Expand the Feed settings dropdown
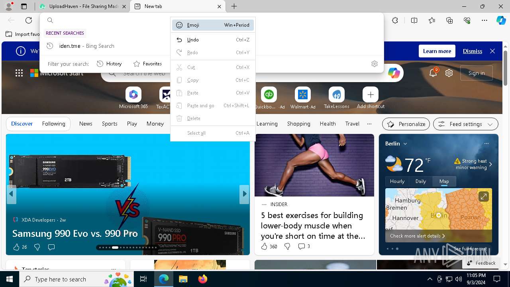The image size is (510, 287). click(466, 124)
